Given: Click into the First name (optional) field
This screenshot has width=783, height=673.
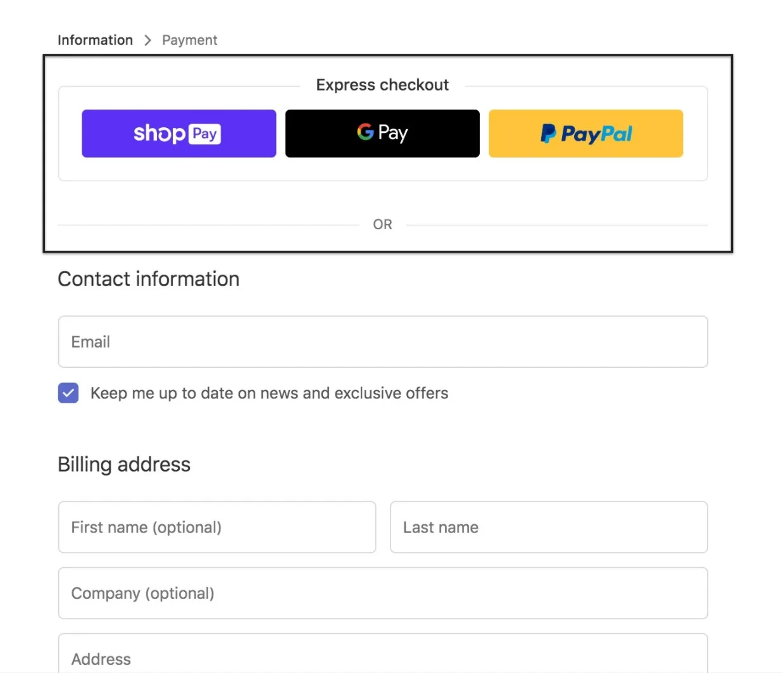Looking at the screenshot, I should pyautogui.click(x=216, y=527).
